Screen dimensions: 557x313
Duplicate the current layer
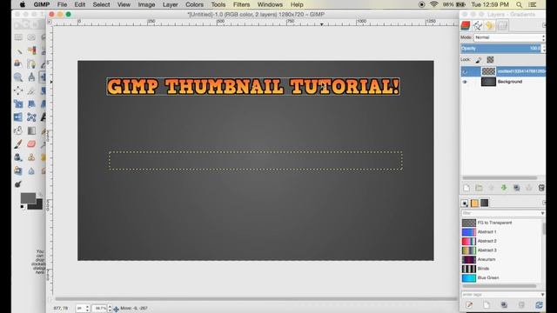tap(516, 188)
